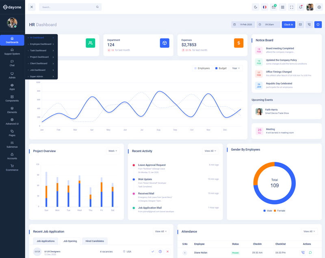Click the search input field
The image size is (325, 258).
point(68,7)
